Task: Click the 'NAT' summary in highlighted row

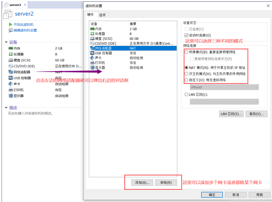Action: point(133,48)
